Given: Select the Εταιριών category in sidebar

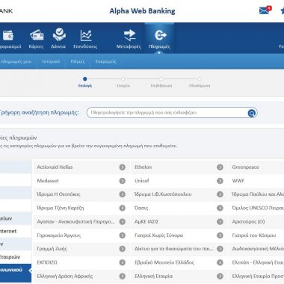Looking at the screenshot, I should pyautogui.click(x=16, y=257).
